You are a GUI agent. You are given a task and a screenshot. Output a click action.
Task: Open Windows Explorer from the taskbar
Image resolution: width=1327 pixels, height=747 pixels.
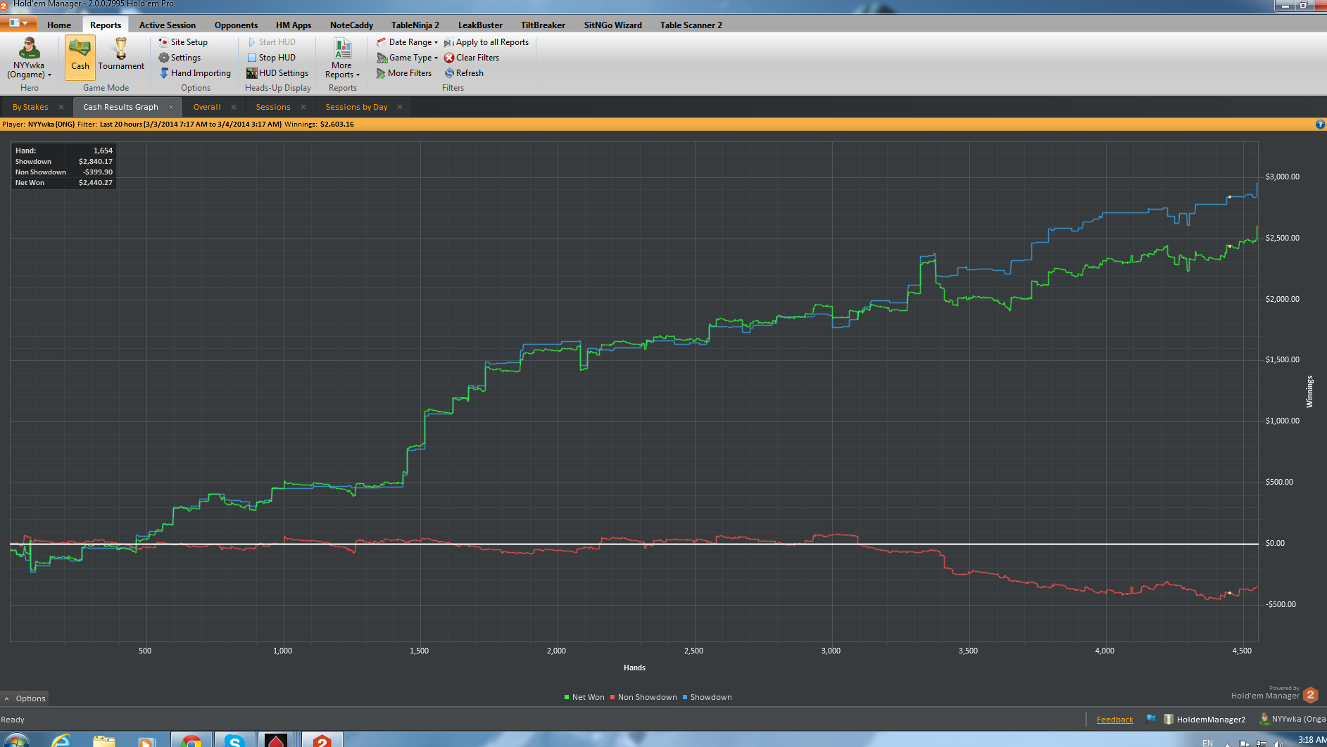[x=103, y=740]
